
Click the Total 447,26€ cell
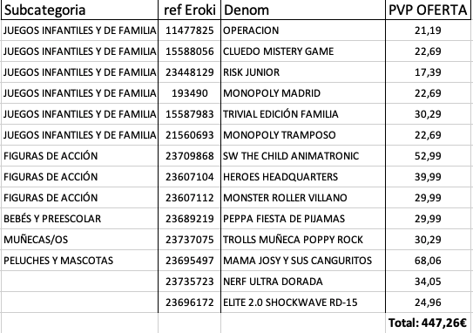tap(428, 323)
